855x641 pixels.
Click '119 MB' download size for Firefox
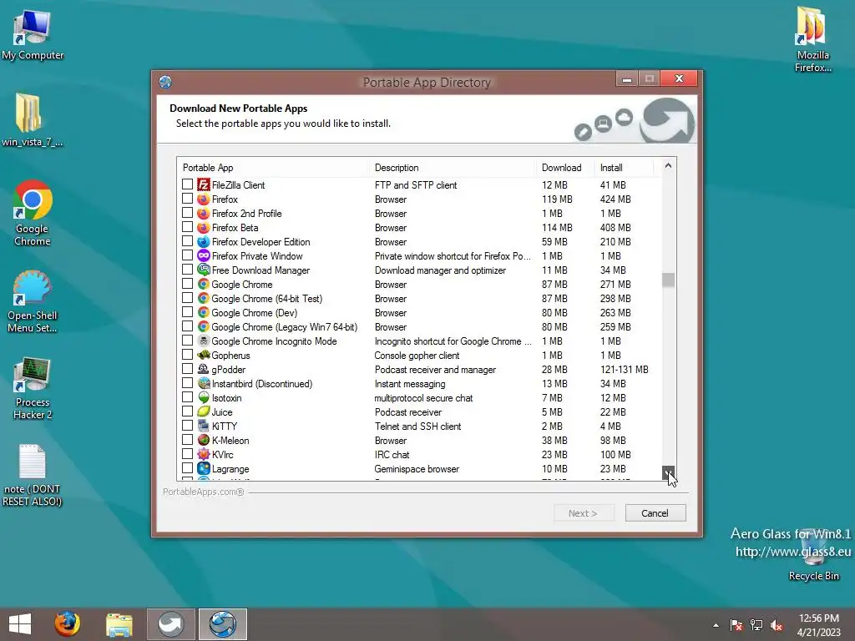[557, 199]
